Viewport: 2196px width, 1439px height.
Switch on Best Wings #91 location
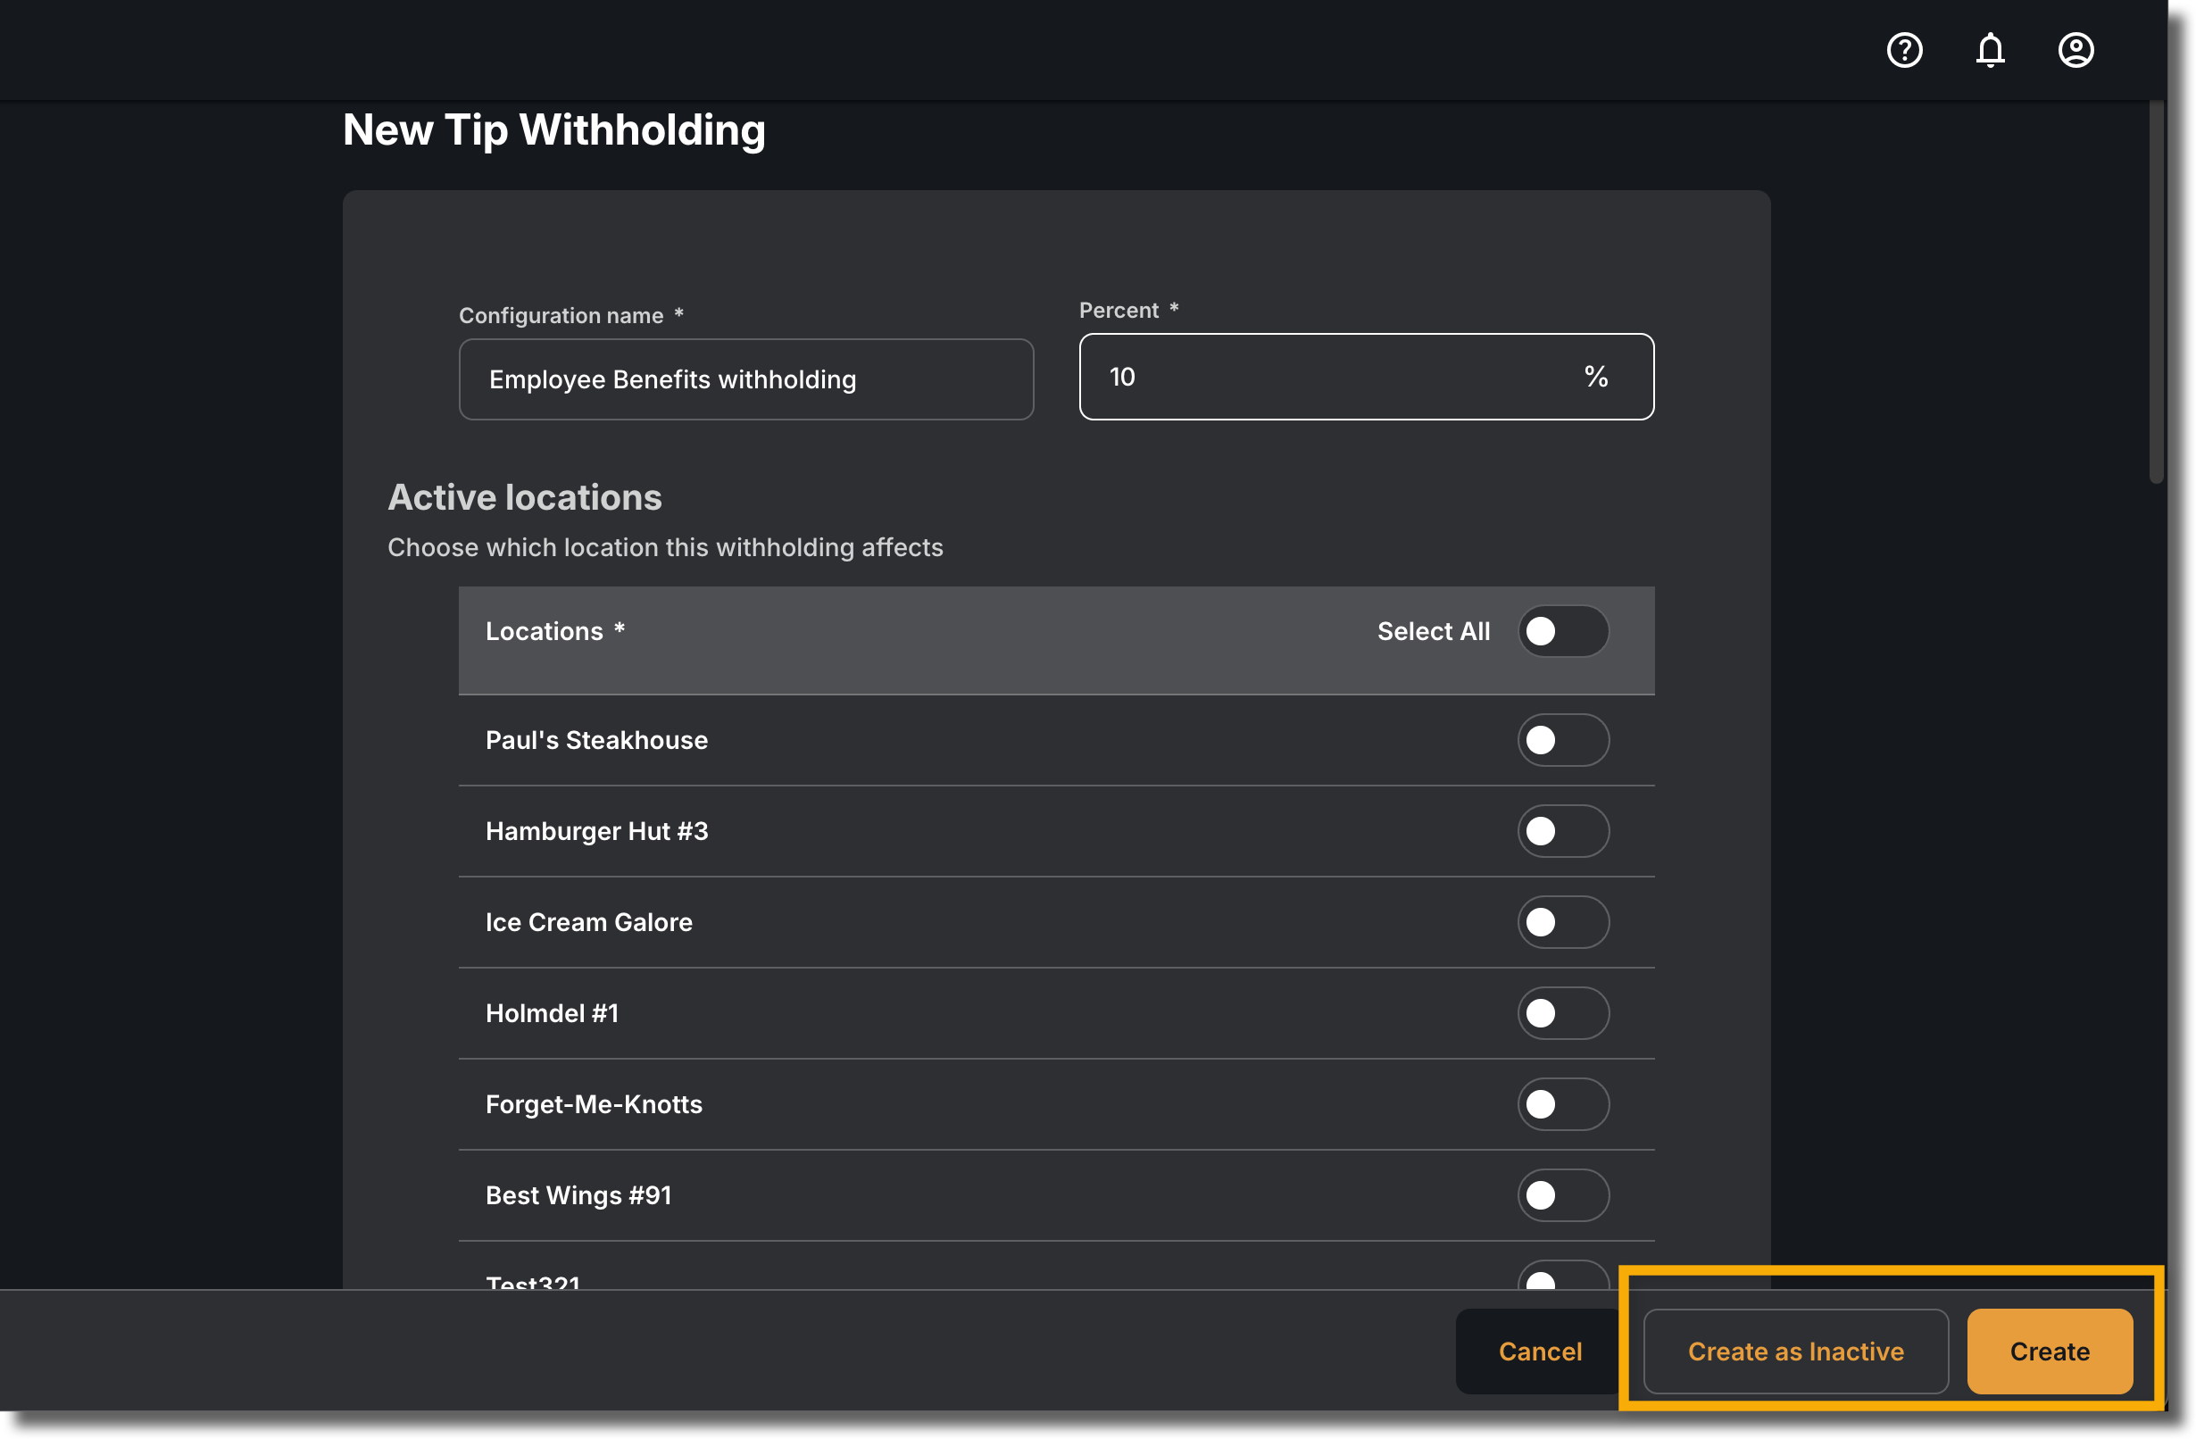coord(1563,1195)
